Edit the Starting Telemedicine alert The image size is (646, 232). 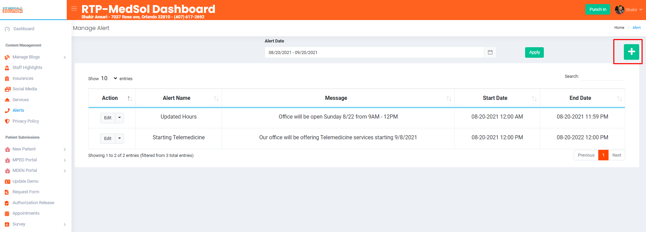click(x=108, y=139)
